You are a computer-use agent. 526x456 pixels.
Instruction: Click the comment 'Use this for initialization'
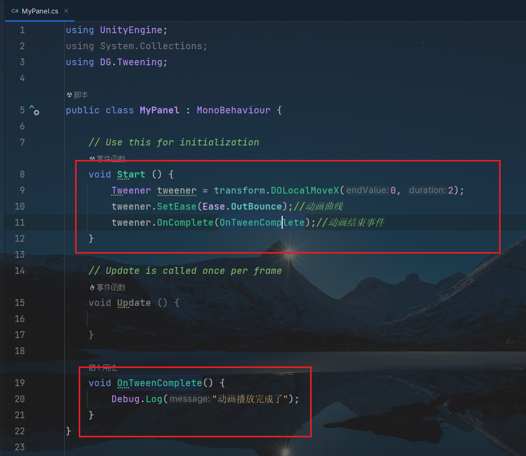click(x=174, y=142)
